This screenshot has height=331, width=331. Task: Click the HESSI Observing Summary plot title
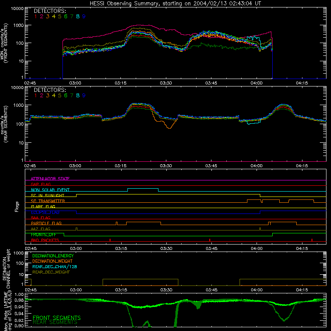(175, 3)
